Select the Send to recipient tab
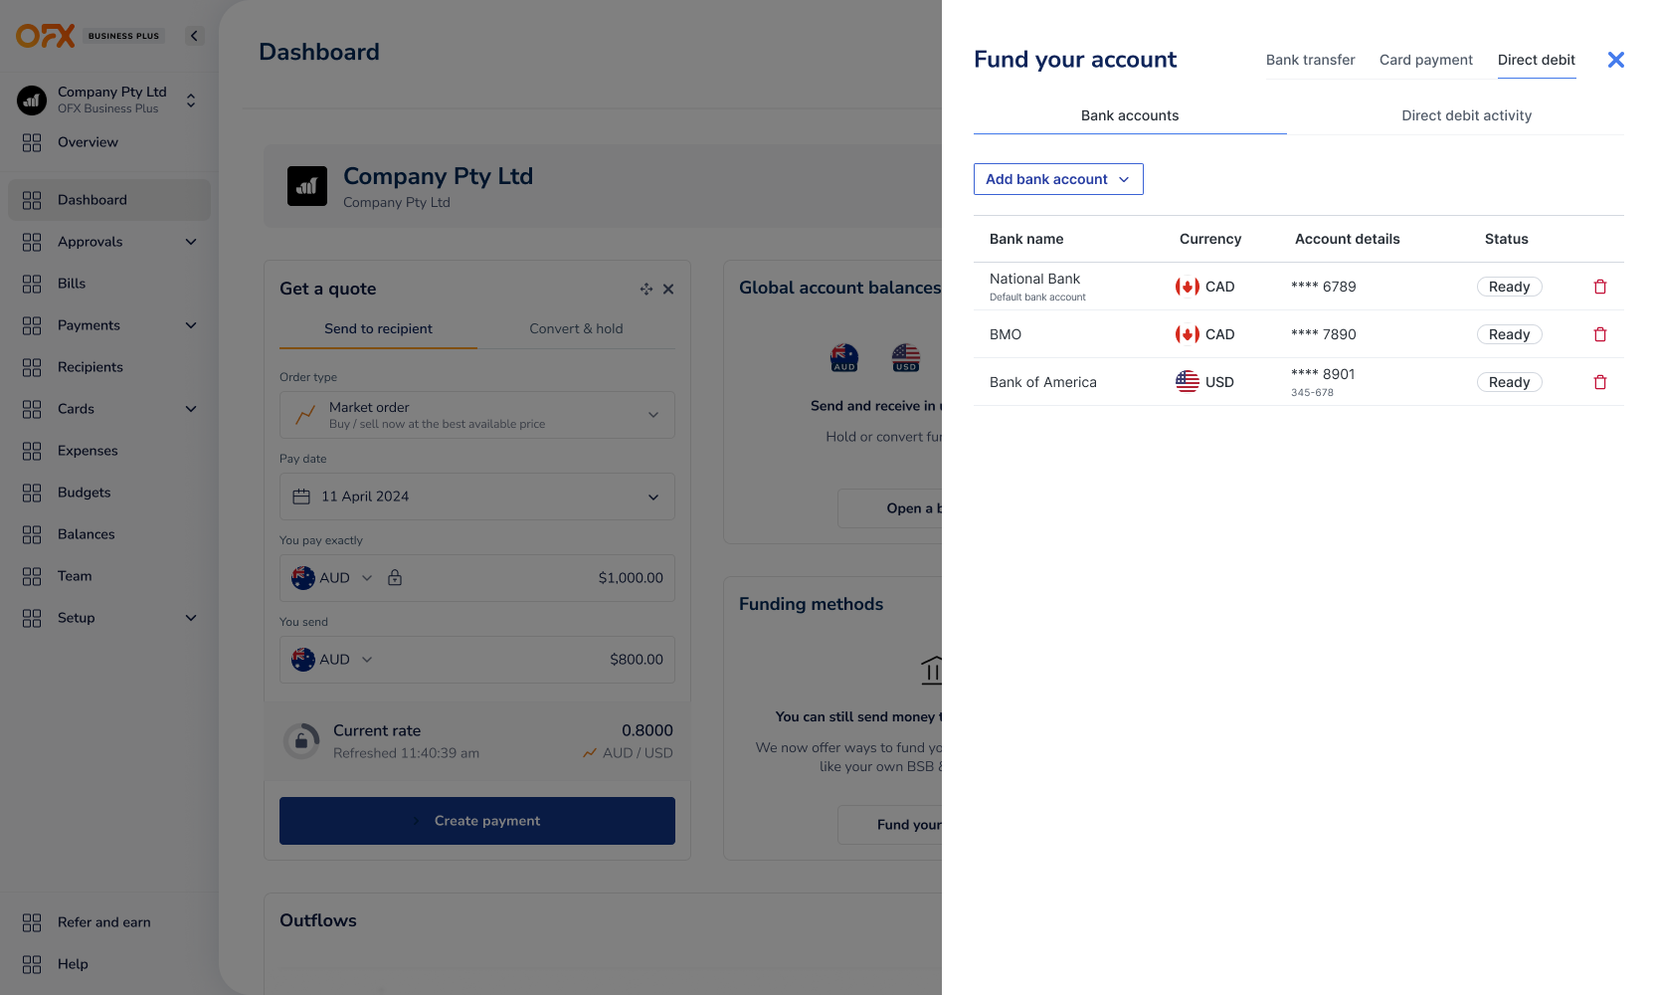 coord(378,329)
